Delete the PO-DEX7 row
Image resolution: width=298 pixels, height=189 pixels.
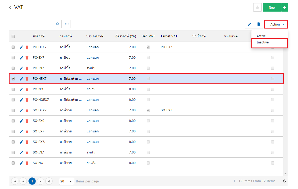click(x=27, y=47)
